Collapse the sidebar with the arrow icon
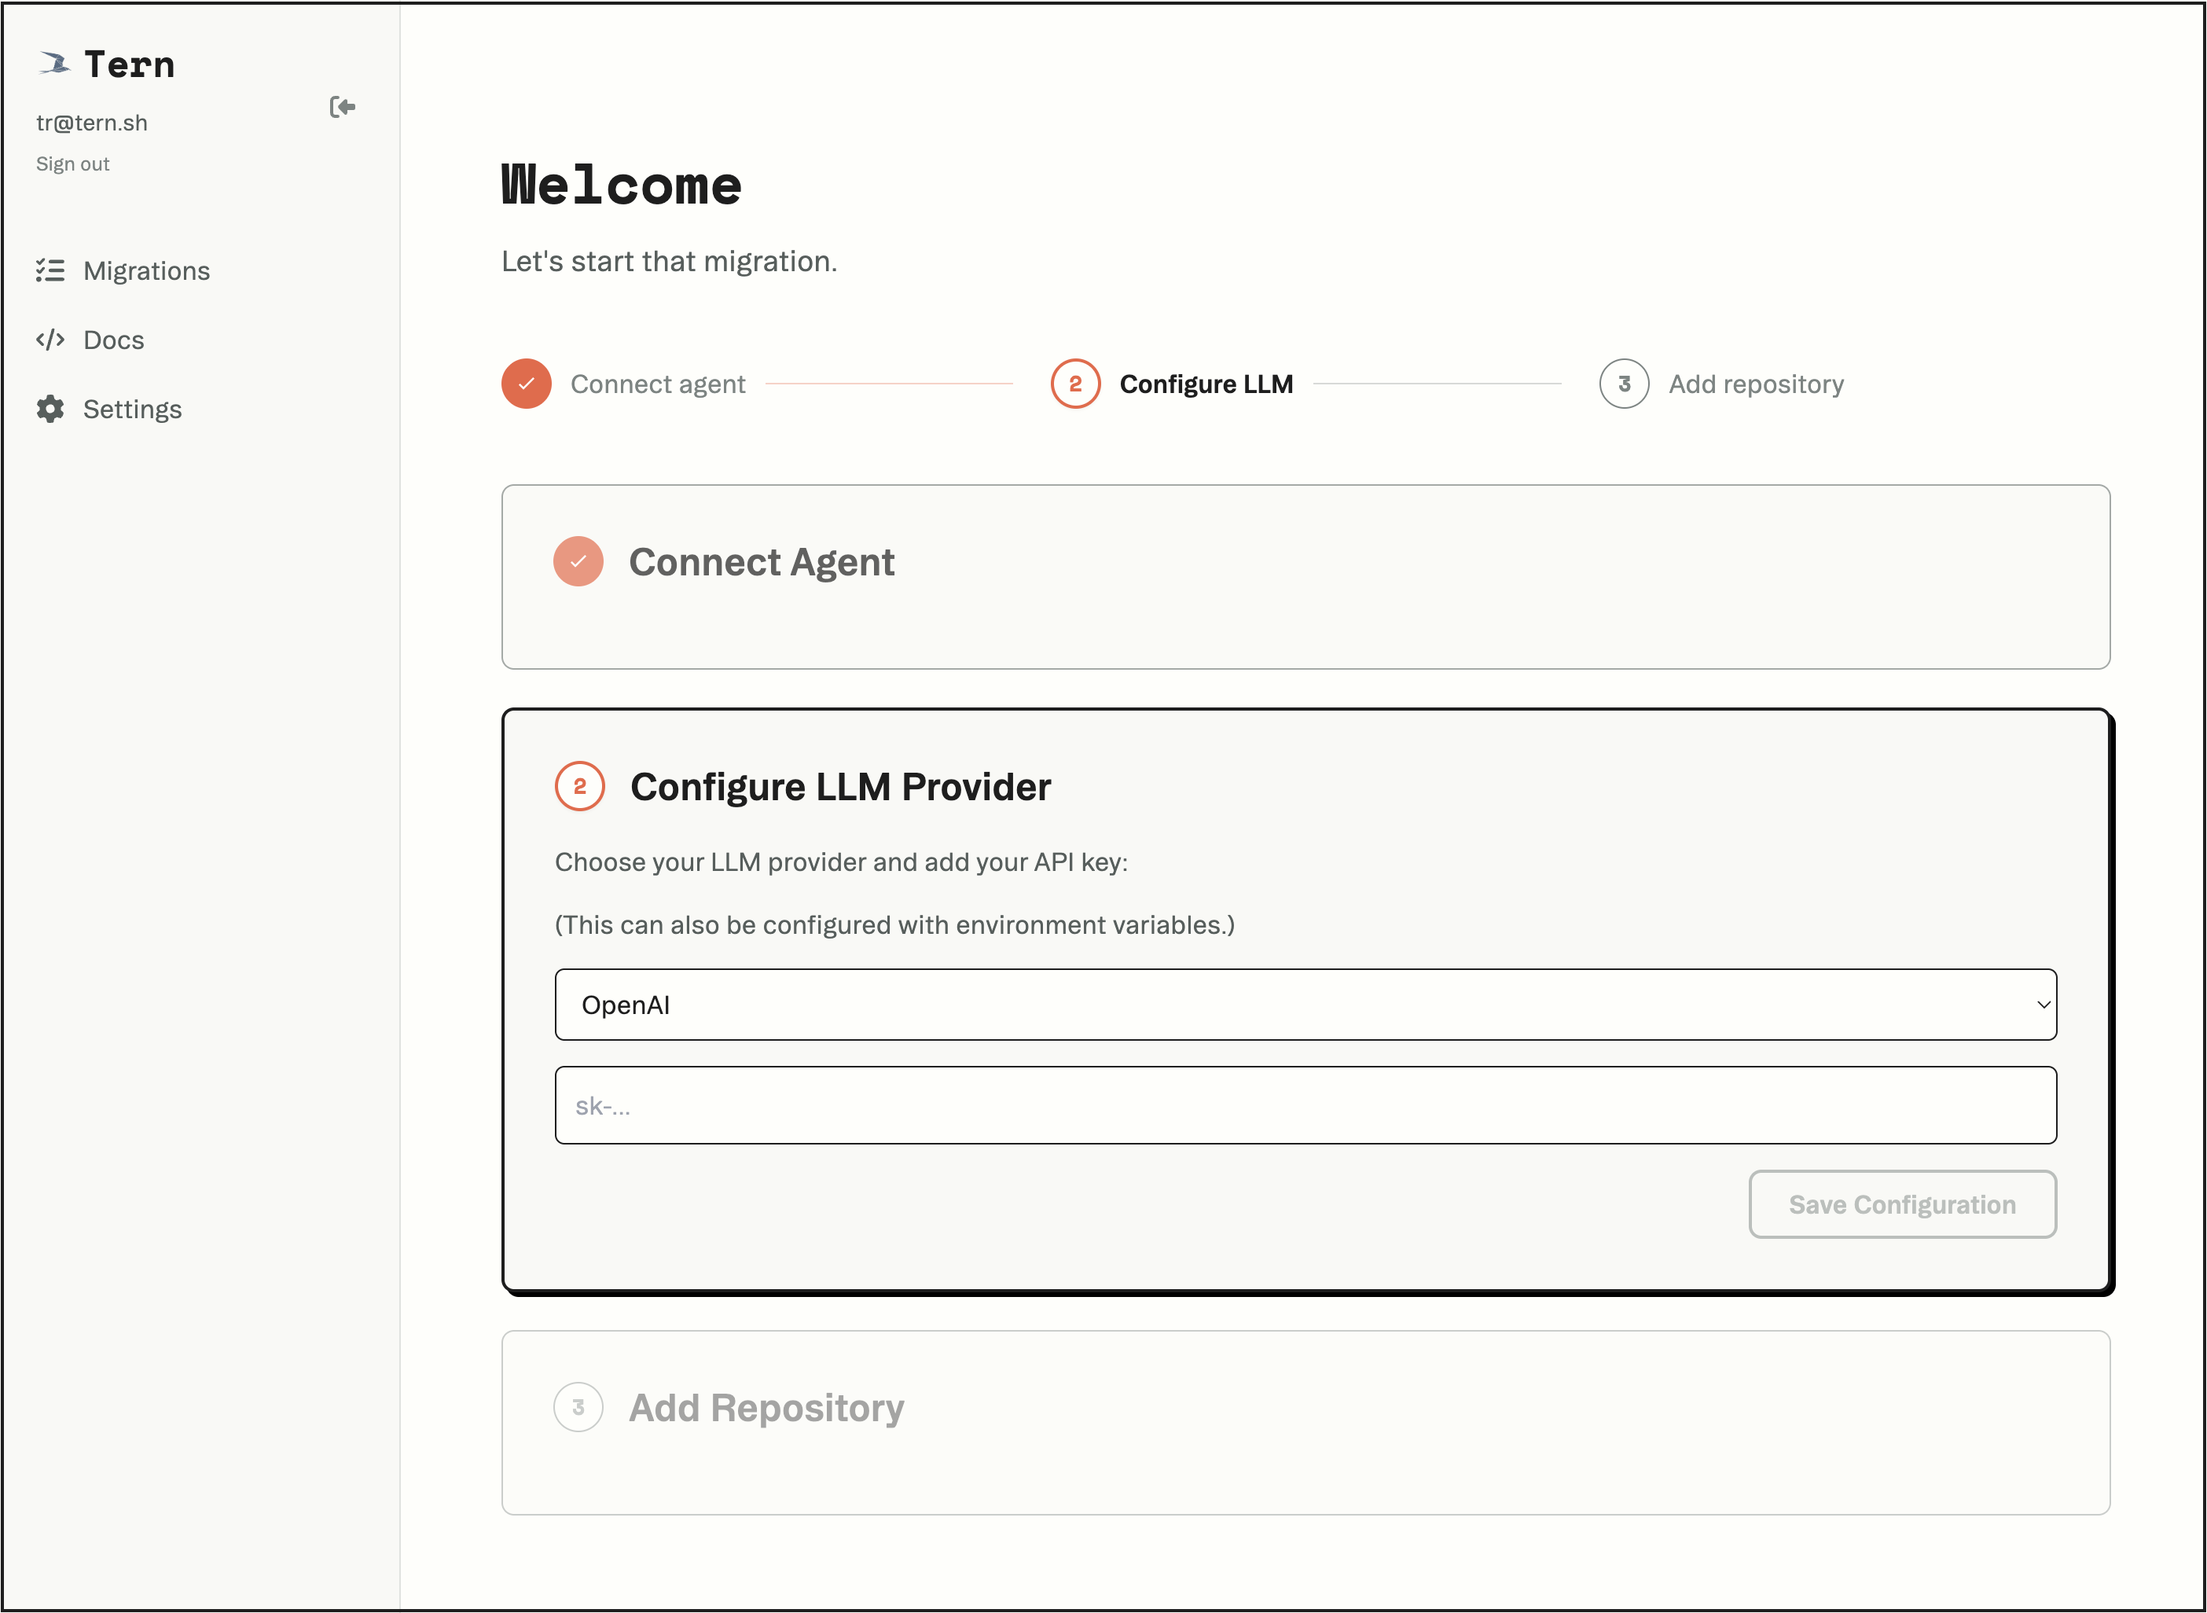 (343, 108)
